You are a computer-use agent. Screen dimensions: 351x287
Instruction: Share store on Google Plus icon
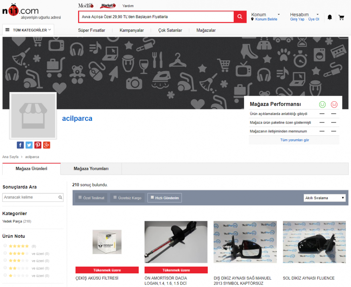pos(47,145)
